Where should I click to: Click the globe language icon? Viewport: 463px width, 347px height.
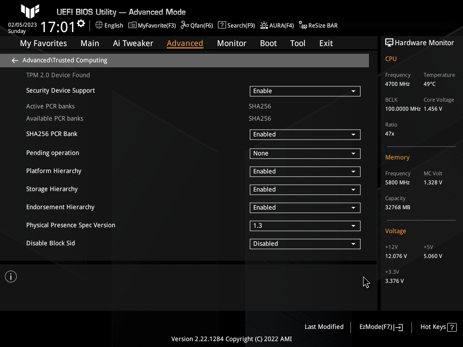(99, 25)
